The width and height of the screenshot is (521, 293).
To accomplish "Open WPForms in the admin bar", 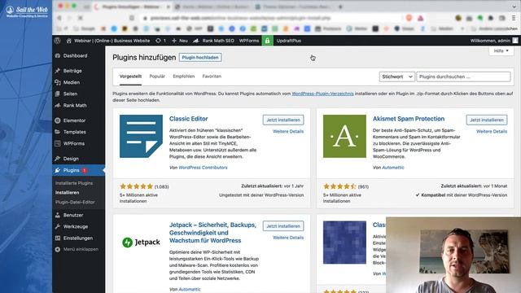I will [249, 41].
